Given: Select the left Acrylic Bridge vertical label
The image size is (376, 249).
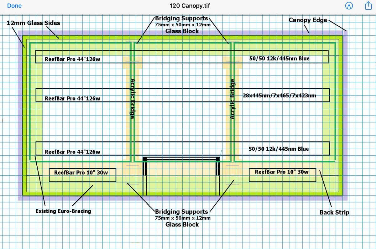Looking at the screenshot, I should click(132, 98).
